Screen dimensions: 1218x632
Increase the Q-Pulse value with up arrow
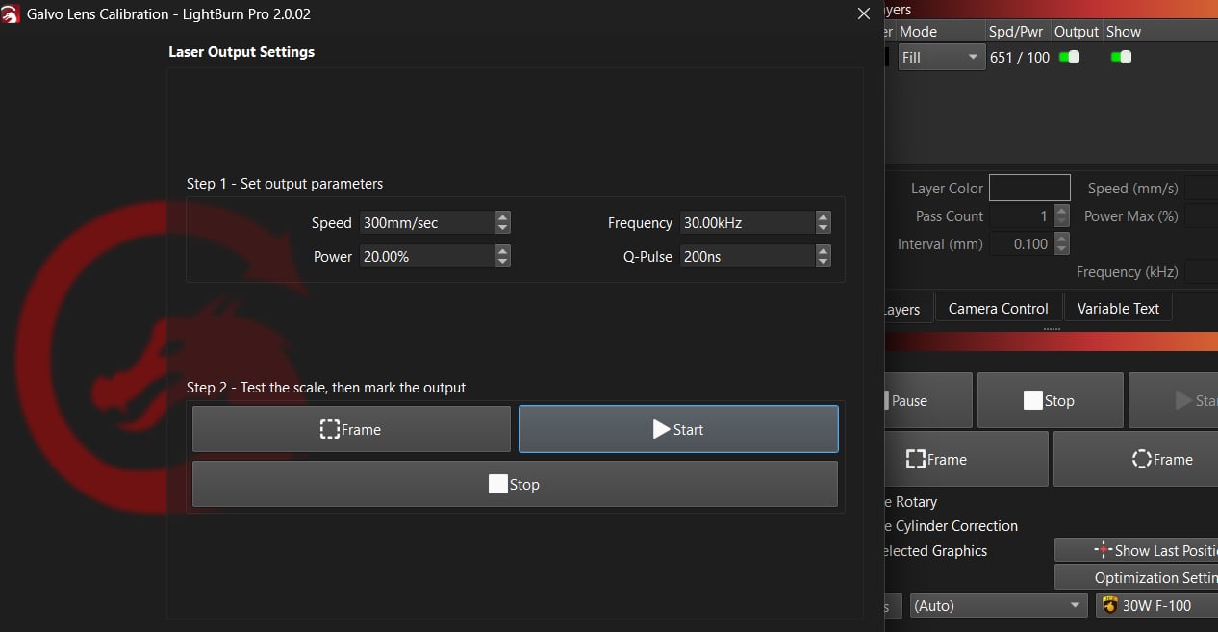click(x=823, y=251)
